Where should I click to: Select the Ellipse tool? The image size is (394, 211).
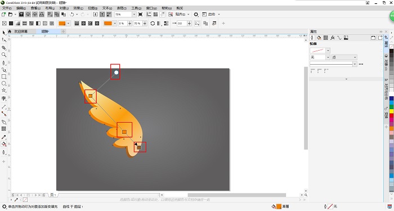pos(4,83)
